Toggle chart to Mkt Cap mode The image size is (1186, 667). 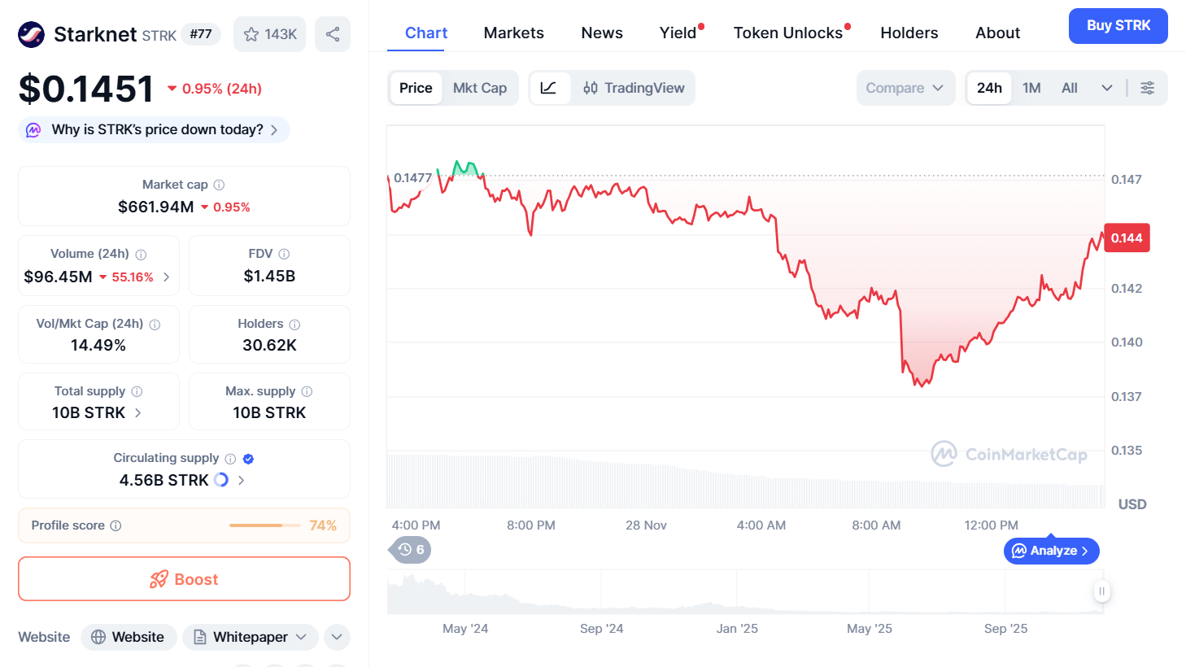tap(480, 88)
